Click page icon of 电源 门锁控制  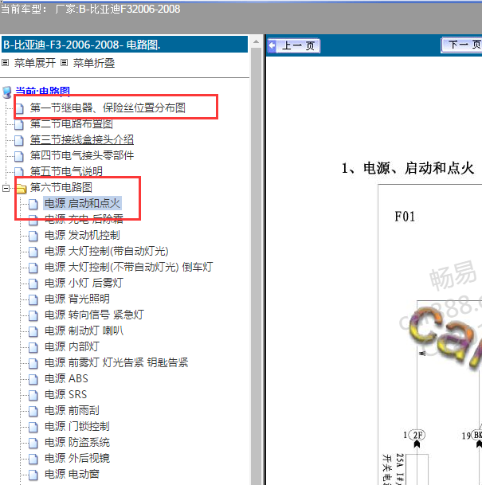coord(33,428)
